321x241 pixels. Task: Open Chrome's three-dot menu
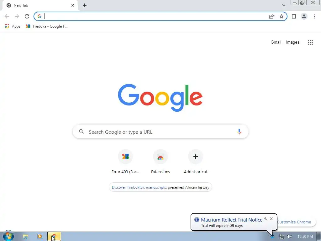(x=314, y=16)
